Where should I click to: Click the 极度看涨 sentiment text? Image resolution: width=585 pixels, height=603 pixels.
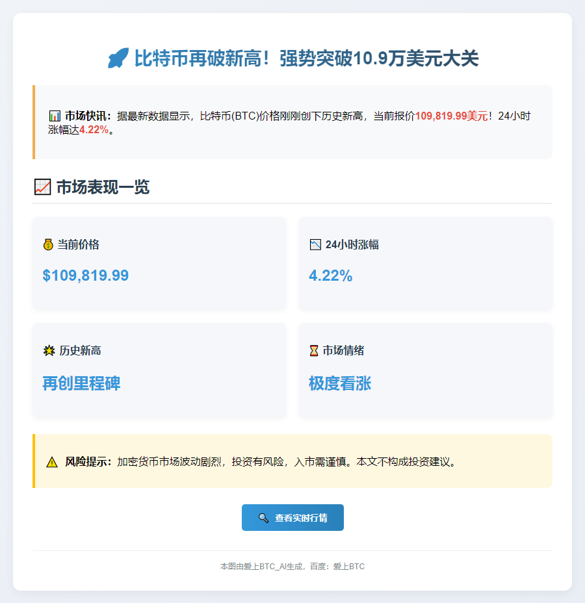point(340,383)
